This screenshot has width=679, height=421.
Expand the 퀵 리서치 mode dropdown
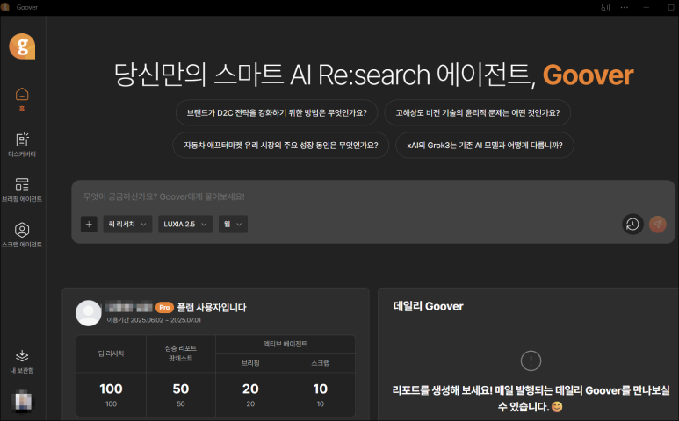(127, 224)
